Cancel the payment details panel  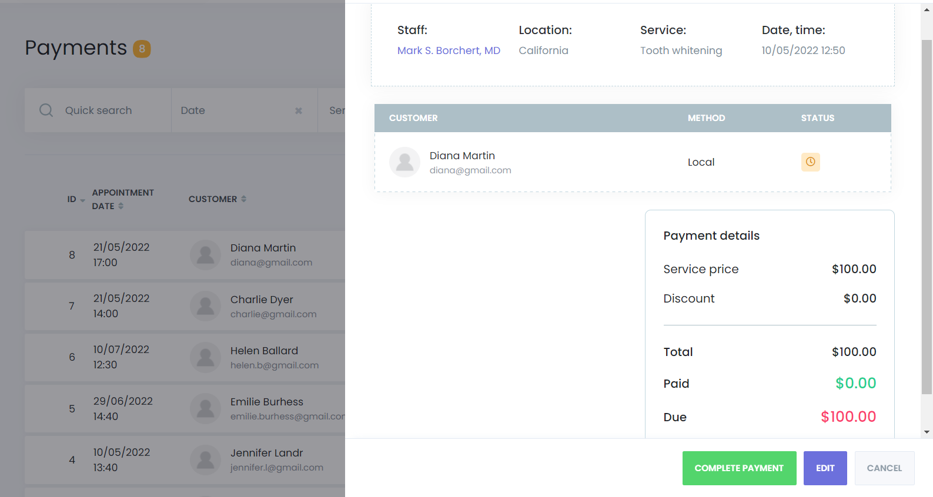884,468
